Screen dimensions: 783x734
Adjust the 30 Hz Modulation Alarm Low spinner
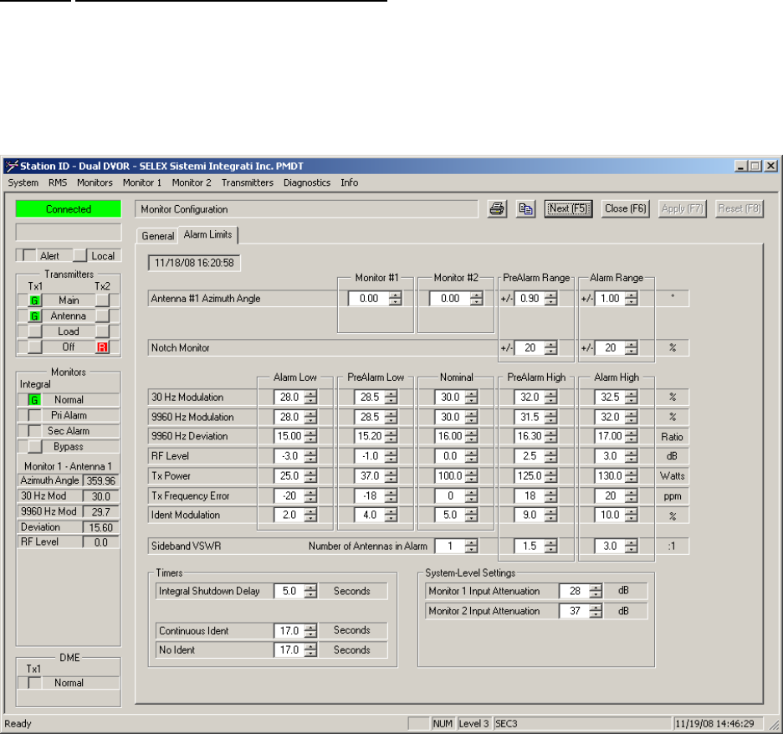(310, 398)
